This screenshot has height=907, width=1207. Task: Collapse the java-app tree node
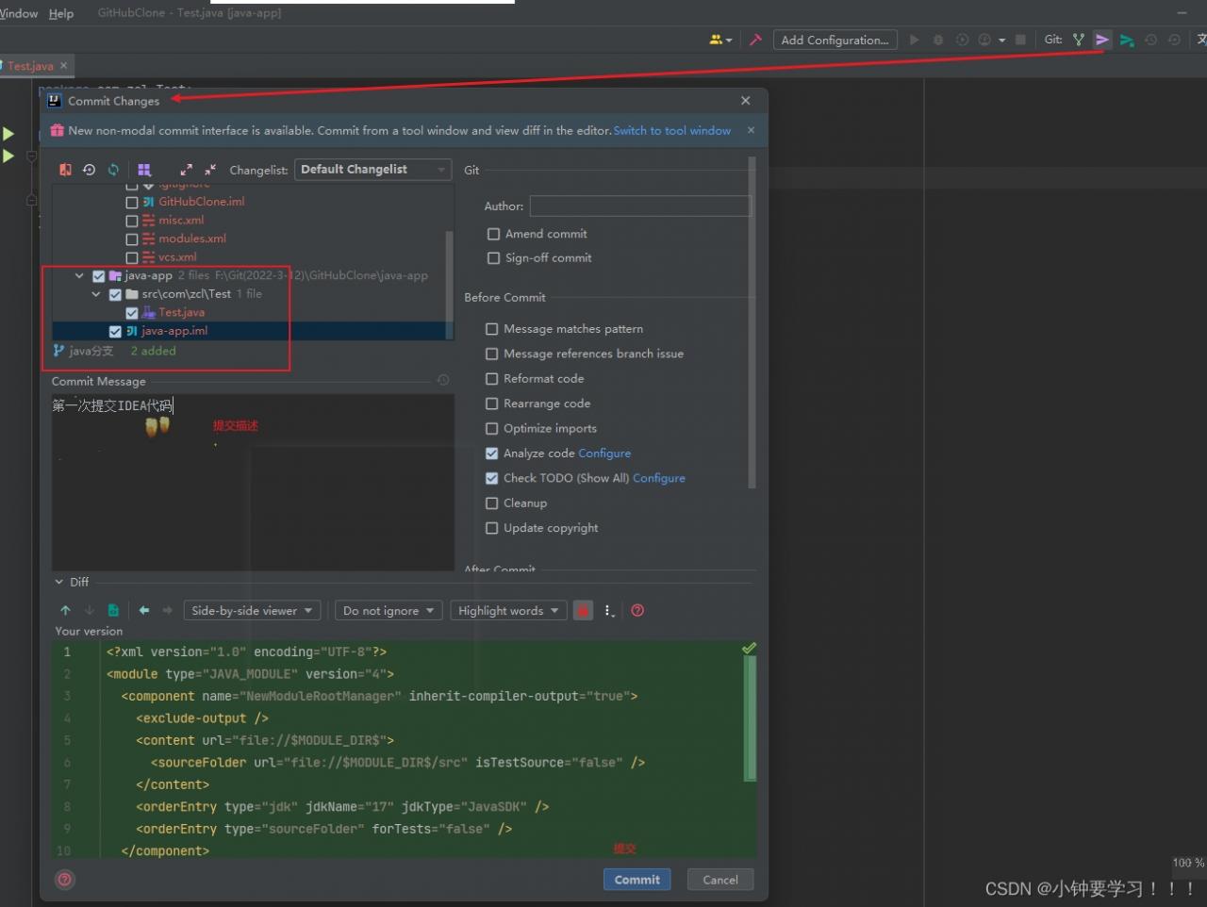(x=79, y=276)
